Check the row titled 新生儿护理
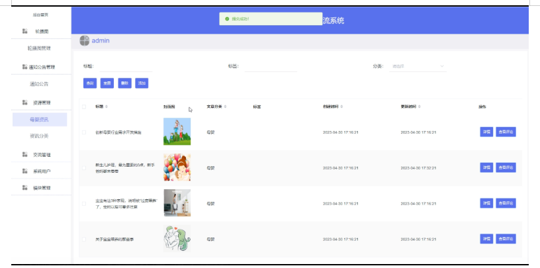The height and width of the screenshot is (268, 540). point(84,168)
